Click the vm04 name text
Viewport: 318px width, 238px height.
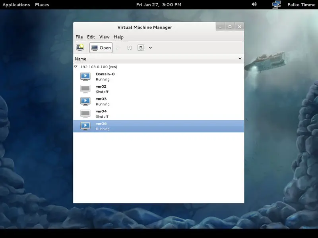[x=101, y=111]
